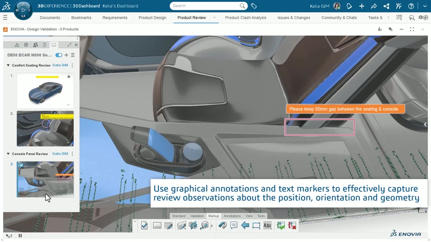Collapse side panel with top chevron
431x242 pixels.
78,39
